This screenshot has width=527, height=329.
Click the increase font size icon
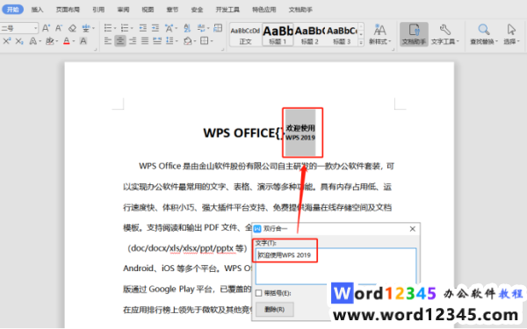pos(46,28)
